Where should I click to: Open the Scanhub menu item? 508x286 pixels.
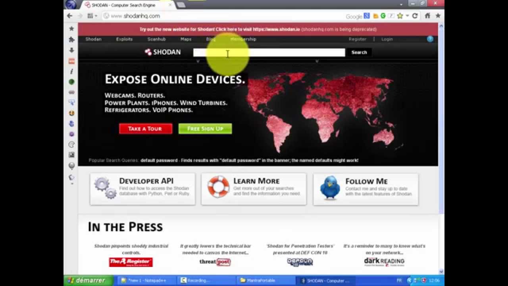[156, 39]
